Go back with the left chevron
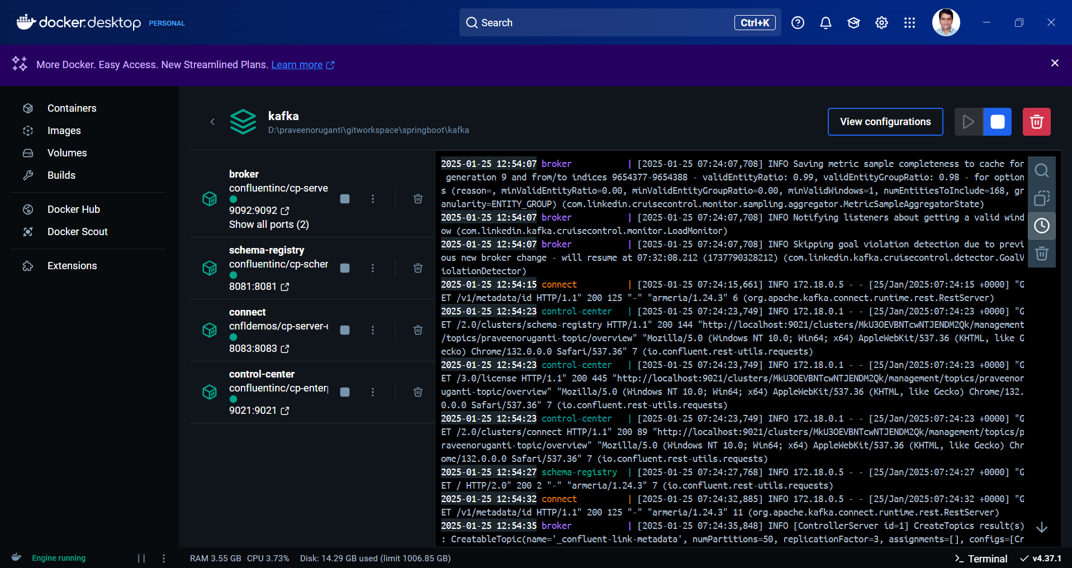The width and height of the screenshot is (1072, 568). pyautogui.click(x=212, y=122)
